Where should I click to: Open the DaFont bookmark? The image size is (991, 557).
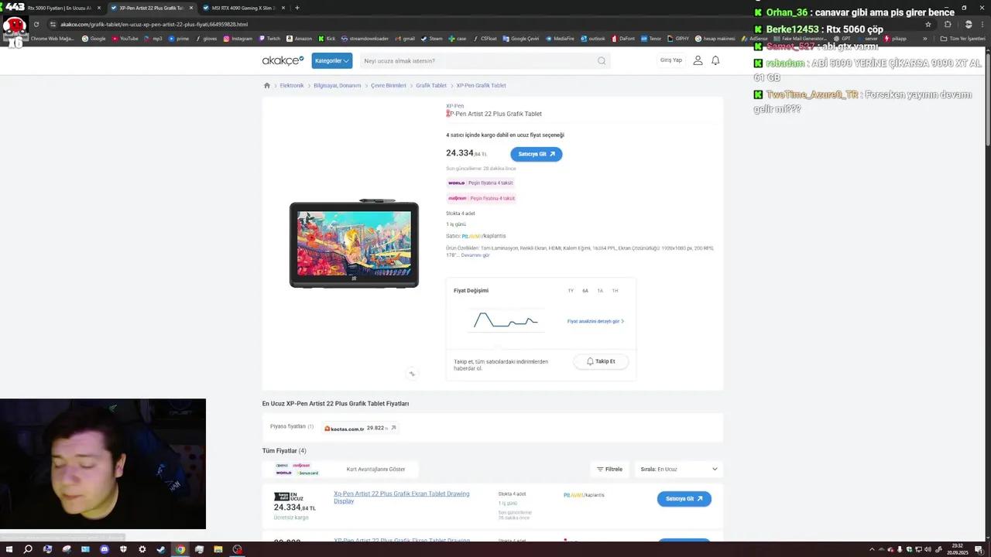click(622, 38)
